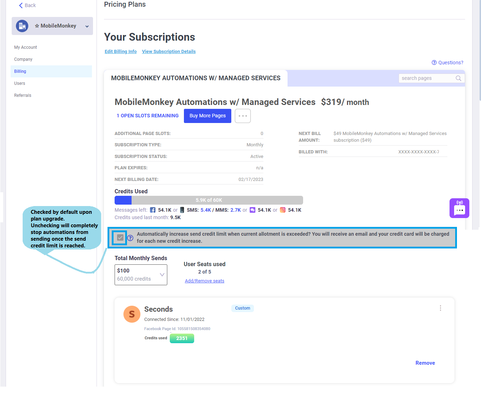Click the 2351 credits used badge
Viewport: 481px width, 393px height.
coord(182,338)
